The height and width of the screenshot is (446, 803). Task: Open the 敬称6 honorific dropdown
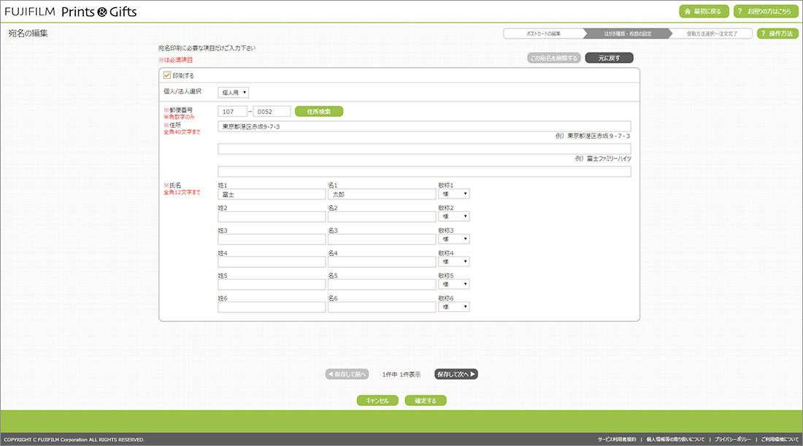pyautogui.click(x=454, y=307)
